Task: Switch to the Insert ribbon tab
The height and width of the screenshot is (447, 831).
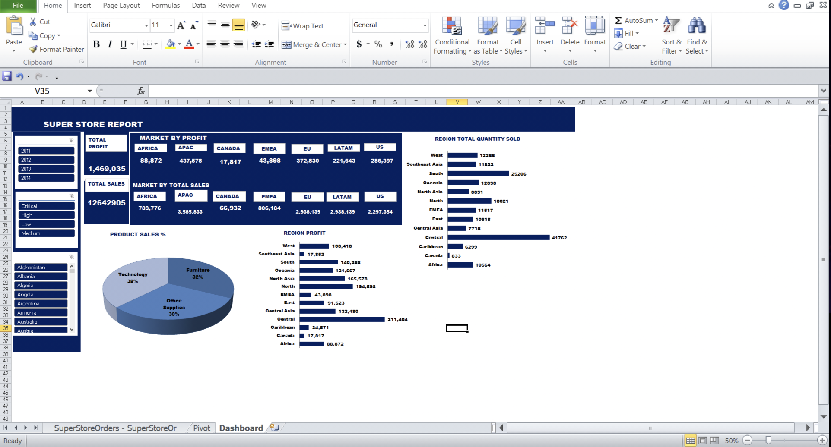Action: pyautogui.click(x=82, y=5)
